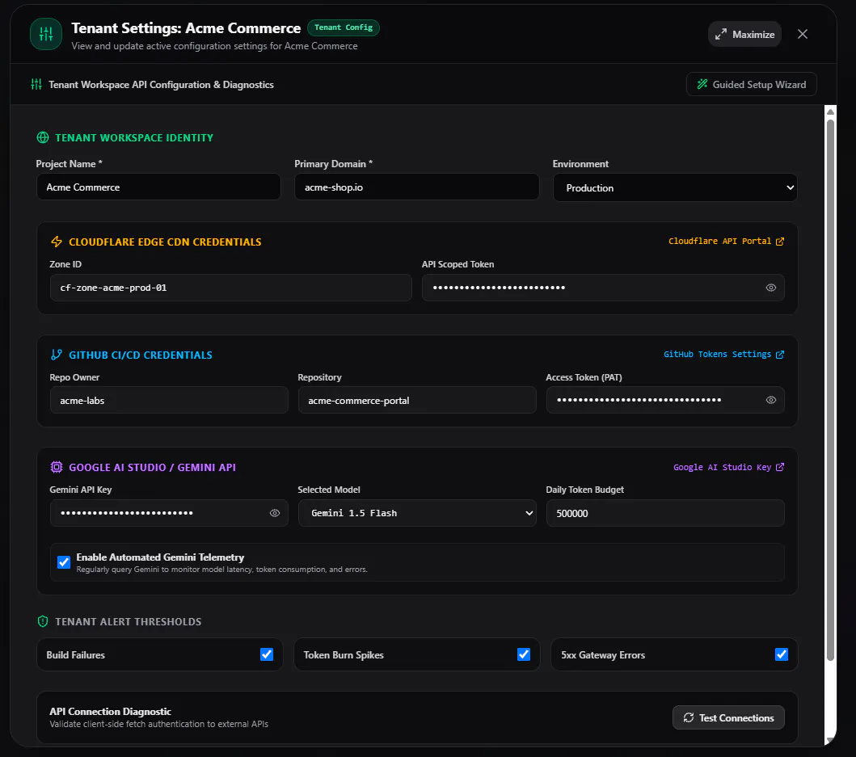The height and width of the screenshot is (757, 856).
Task: Click the Test Connections button
Action: [728, 717]
